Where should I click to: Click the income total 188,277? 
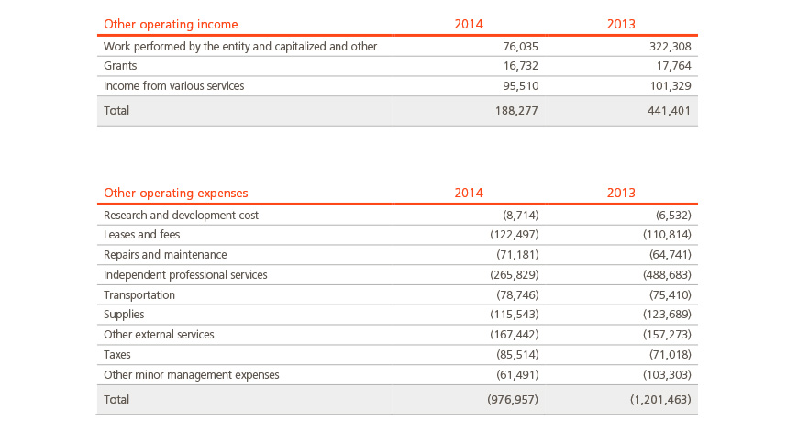(516, 111)
